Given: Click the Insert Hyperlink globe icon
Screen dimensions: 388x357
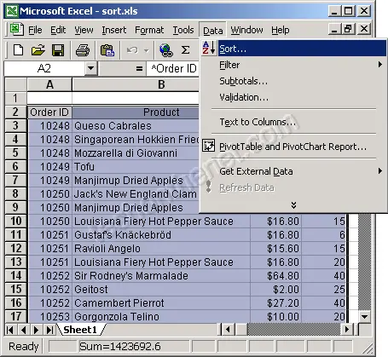Looking at the screenshot, I should coord(166,50).
